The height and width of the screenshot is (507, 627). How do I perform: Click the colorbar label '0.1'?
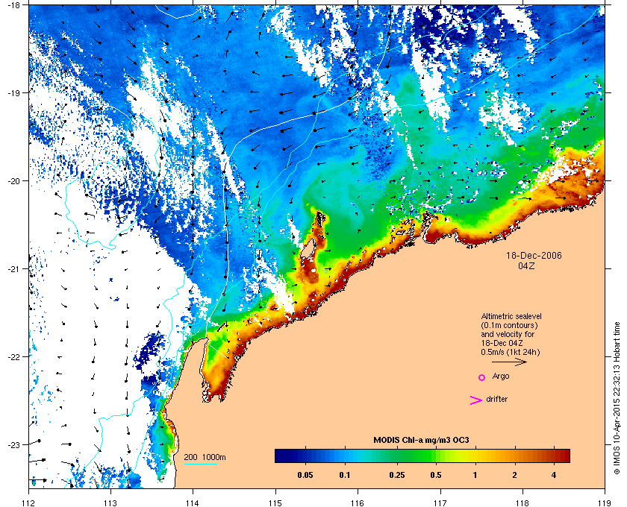pos(345,475)
